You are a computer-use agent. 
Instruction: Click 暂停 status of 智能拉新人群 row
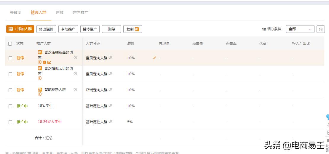point(20,90)
